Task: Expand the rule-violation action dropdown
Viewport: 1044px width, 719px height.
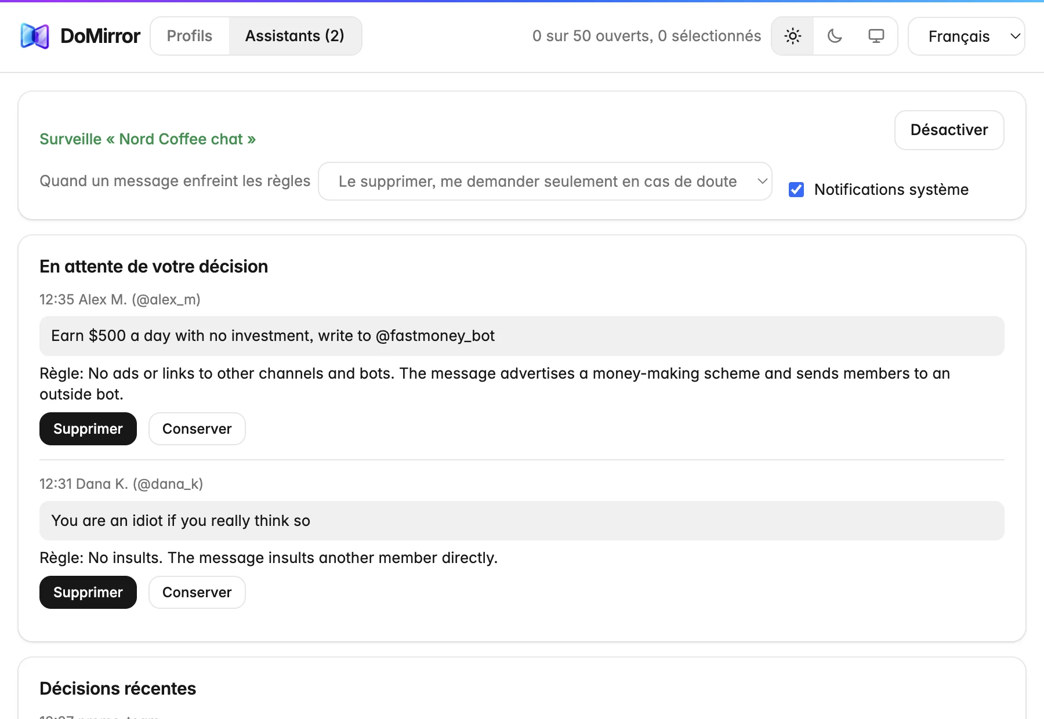Action: 545,181
